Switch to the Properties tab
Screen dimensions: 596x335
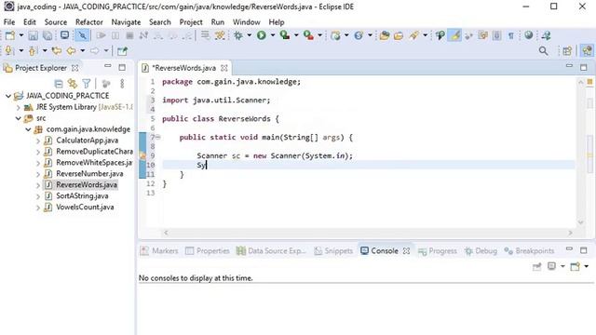coord(208,250)
